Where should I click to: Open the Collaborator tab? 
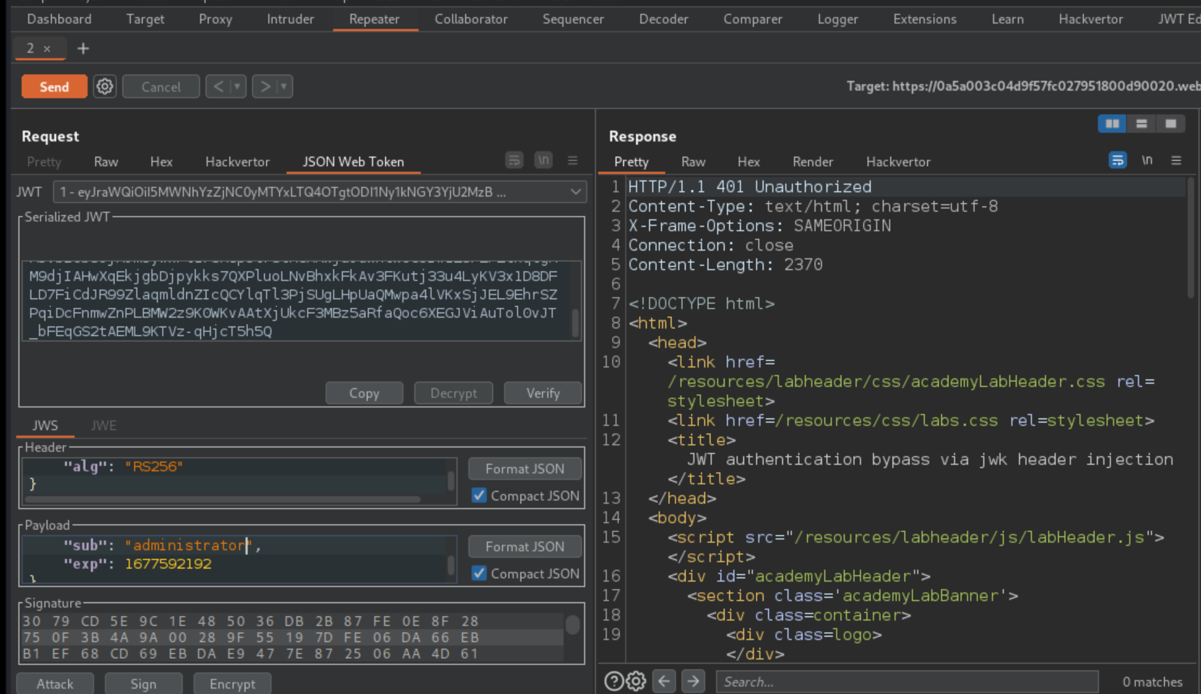471,19
